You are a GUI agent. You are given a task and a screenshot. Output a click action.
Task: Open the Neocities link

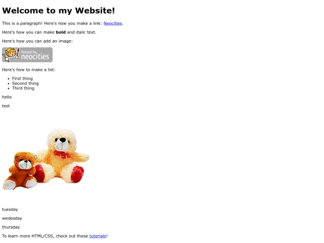tap(113, 23)
